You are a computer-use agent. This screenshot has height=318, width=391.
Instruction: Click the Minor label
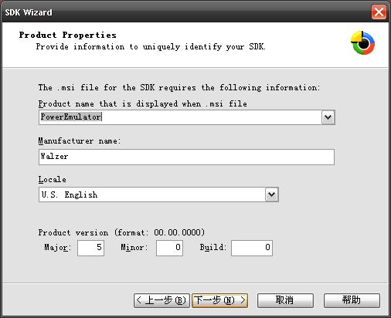[134, 248]
